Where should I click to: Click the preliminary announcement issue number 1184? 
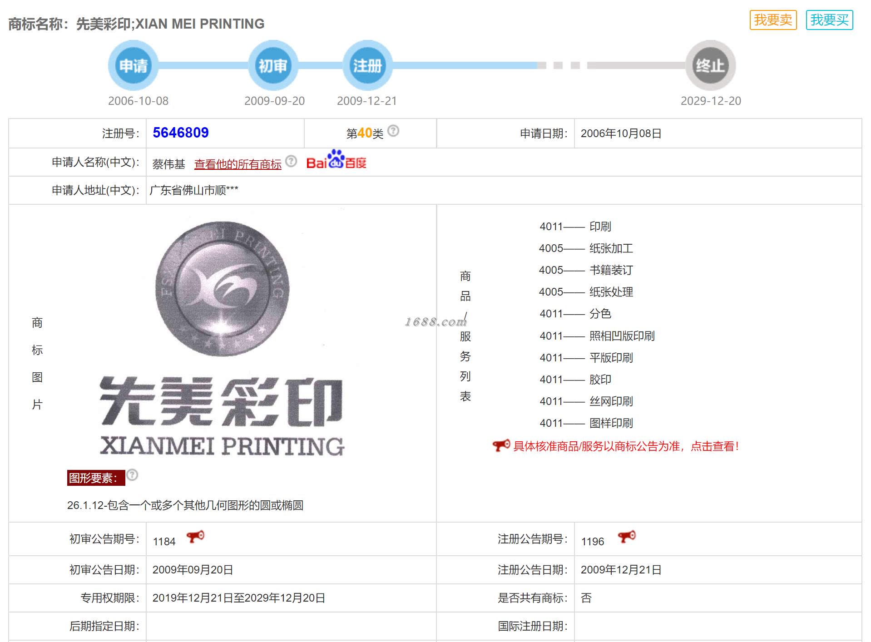click(164, 541)
